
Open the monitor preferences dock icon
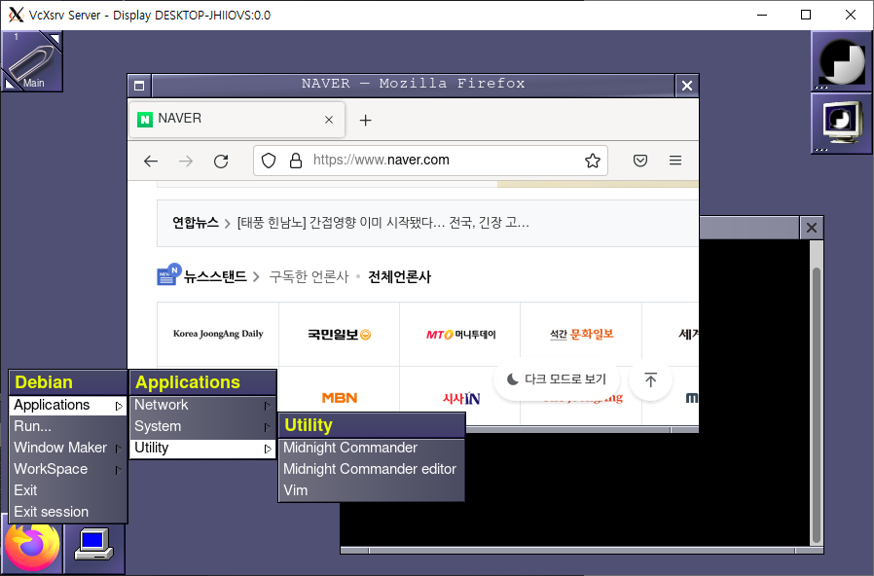tap(841, 124)
